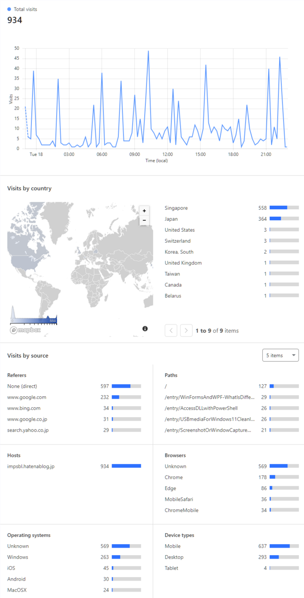304x598 pixels.
Task: Filter by Unknown operating system
Action: pyautogui.click(x=74, y=546)
